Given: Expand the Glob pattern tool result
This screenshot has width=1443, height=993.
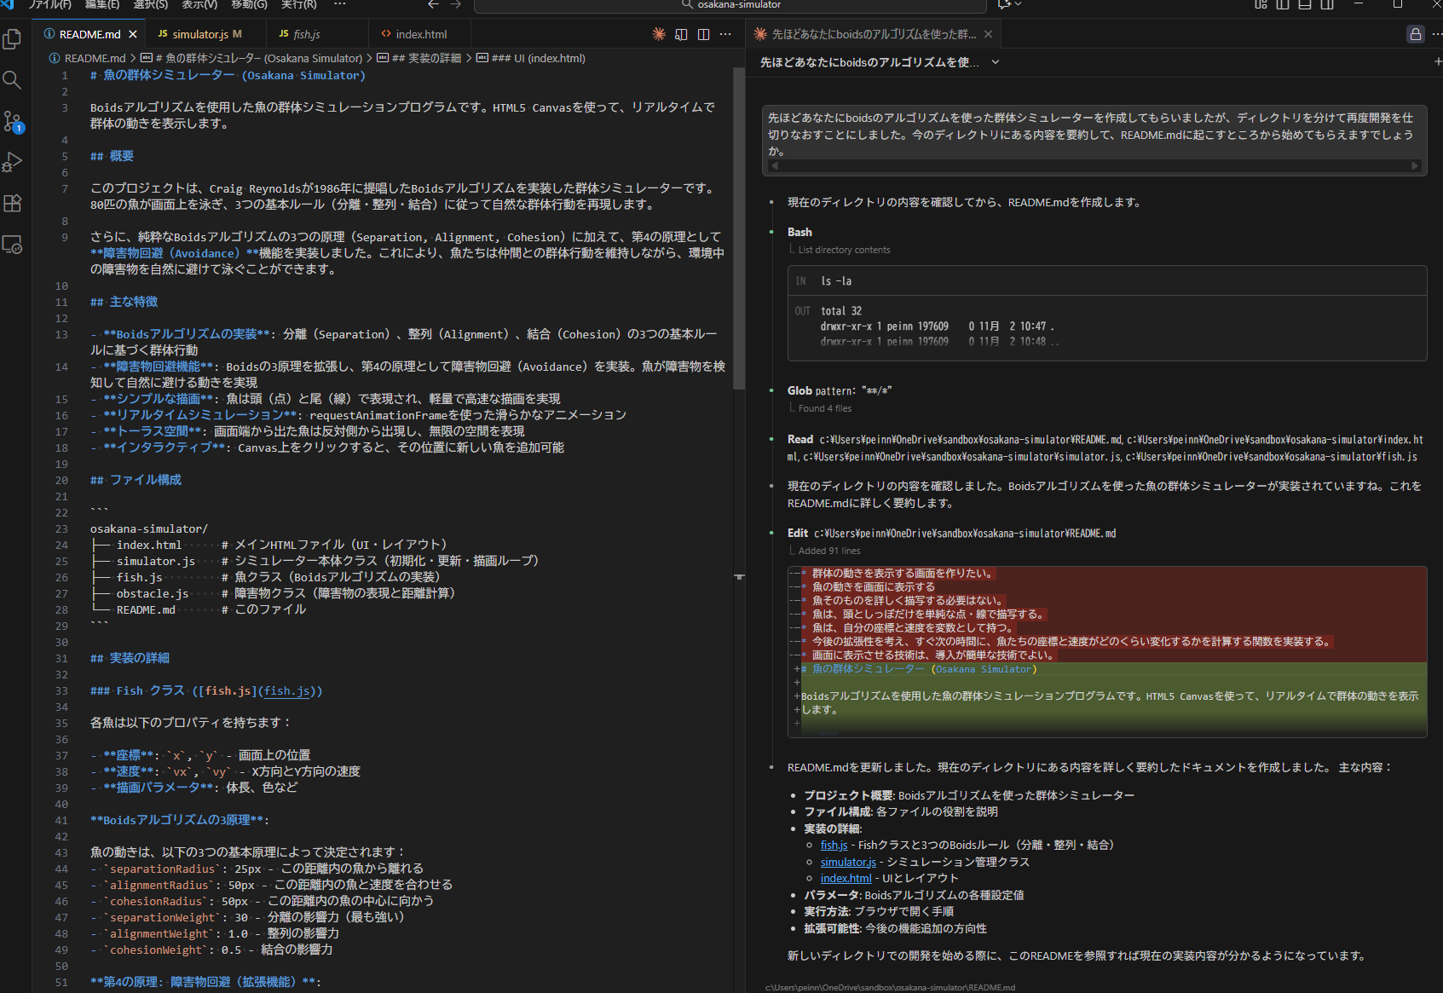Looking at the screenshot, I should [x=840, y=390].
